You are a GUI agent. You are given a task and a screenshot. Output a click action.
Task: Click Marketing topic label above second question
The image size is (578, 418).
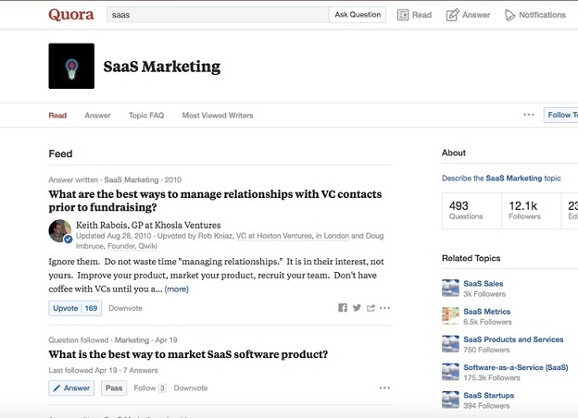coord(132,340)
